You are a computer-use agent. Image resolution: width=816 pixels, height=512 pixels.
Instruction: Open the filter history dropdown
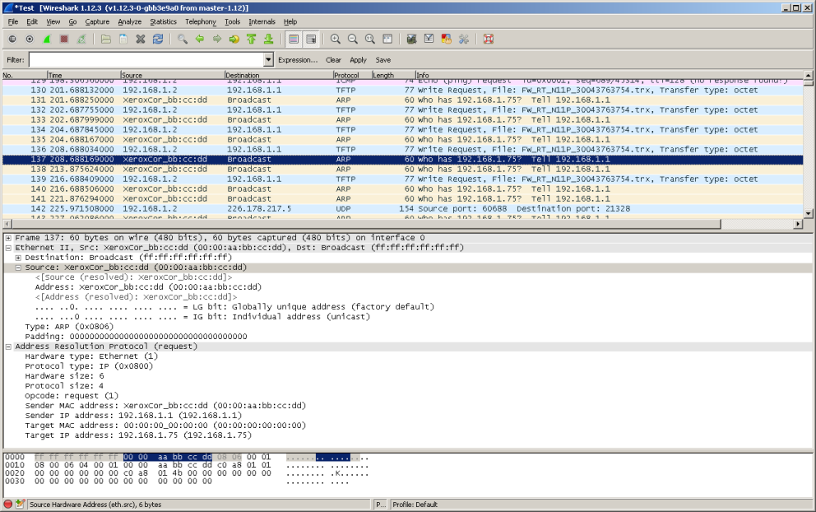(268, 60)
